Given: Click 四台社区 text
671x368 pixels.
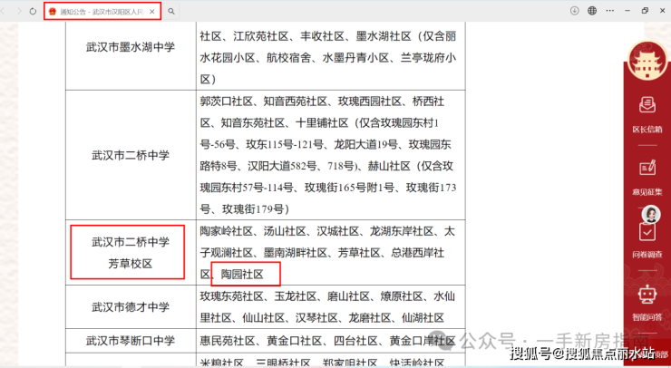Looking at the screenshot, I should (x=355, y=341).
